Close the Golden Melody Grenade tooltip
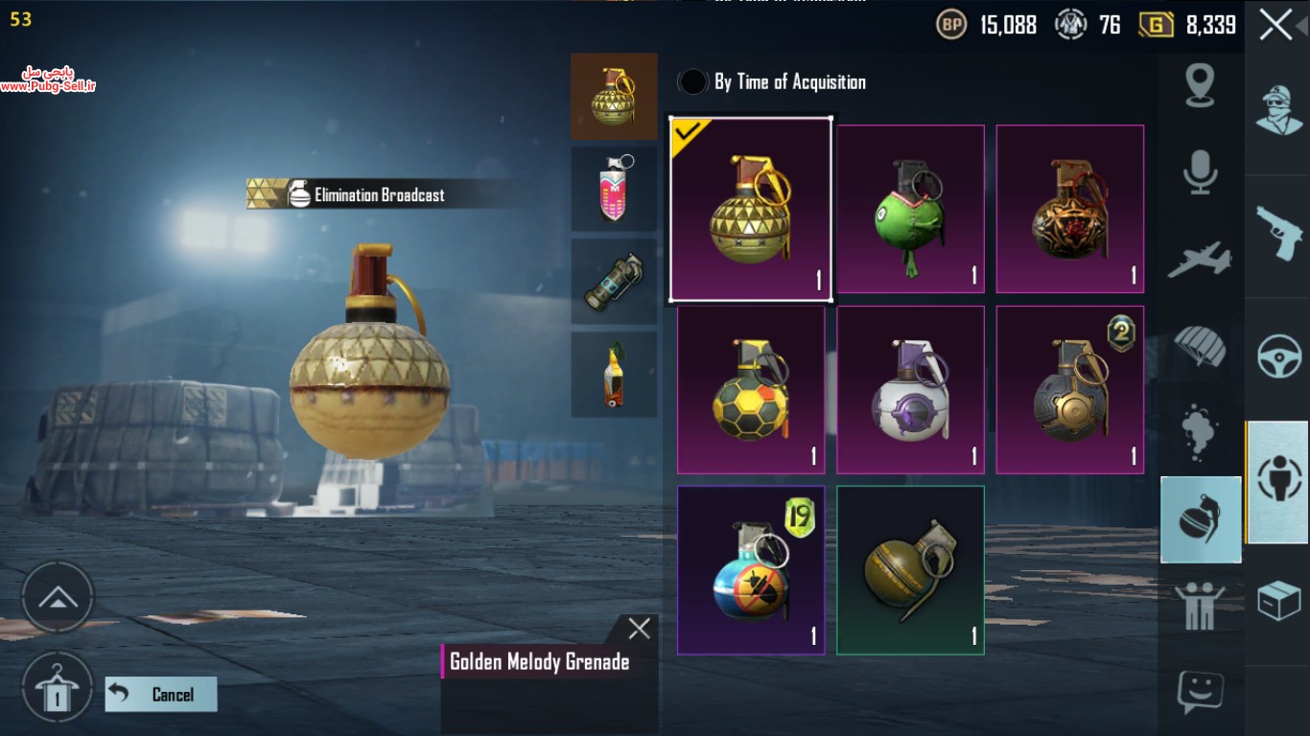The height and width of the screenshot is (736, 1310). coord(639,629)
